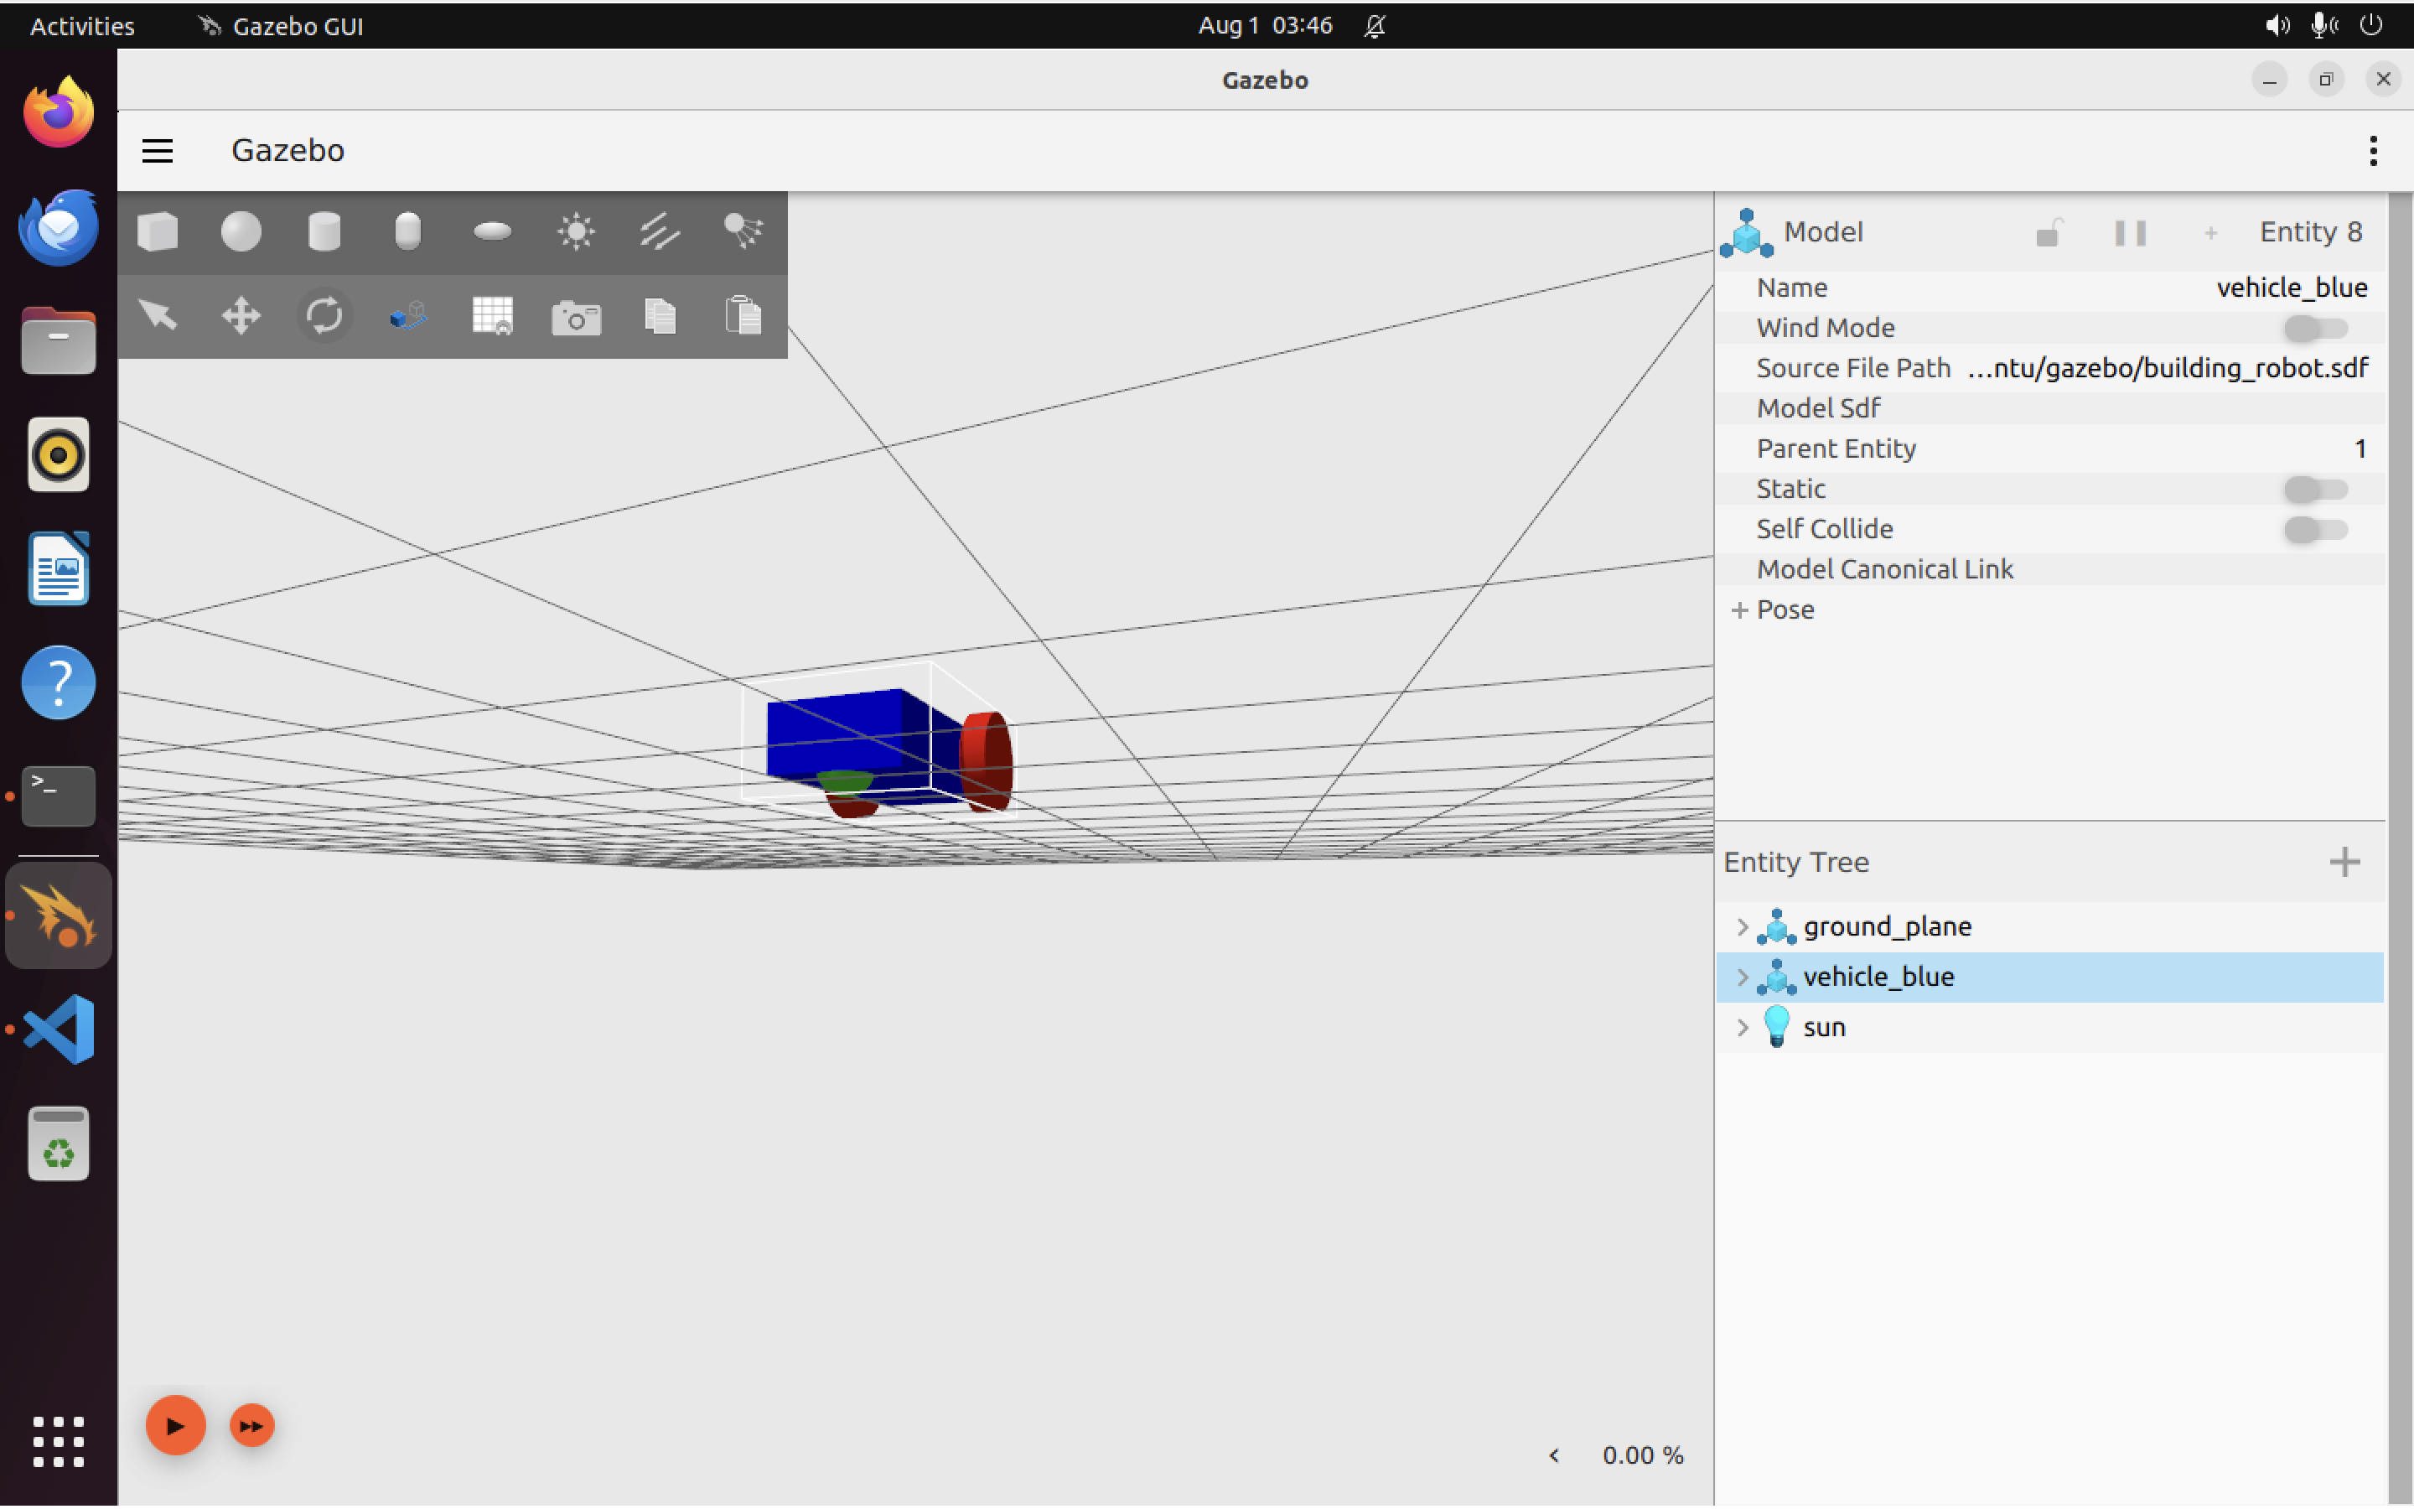The height and width of the screenshot is (1509, 2414).
Task: Click the Entity Tree plus button
Action: (x=2344, y=861)
